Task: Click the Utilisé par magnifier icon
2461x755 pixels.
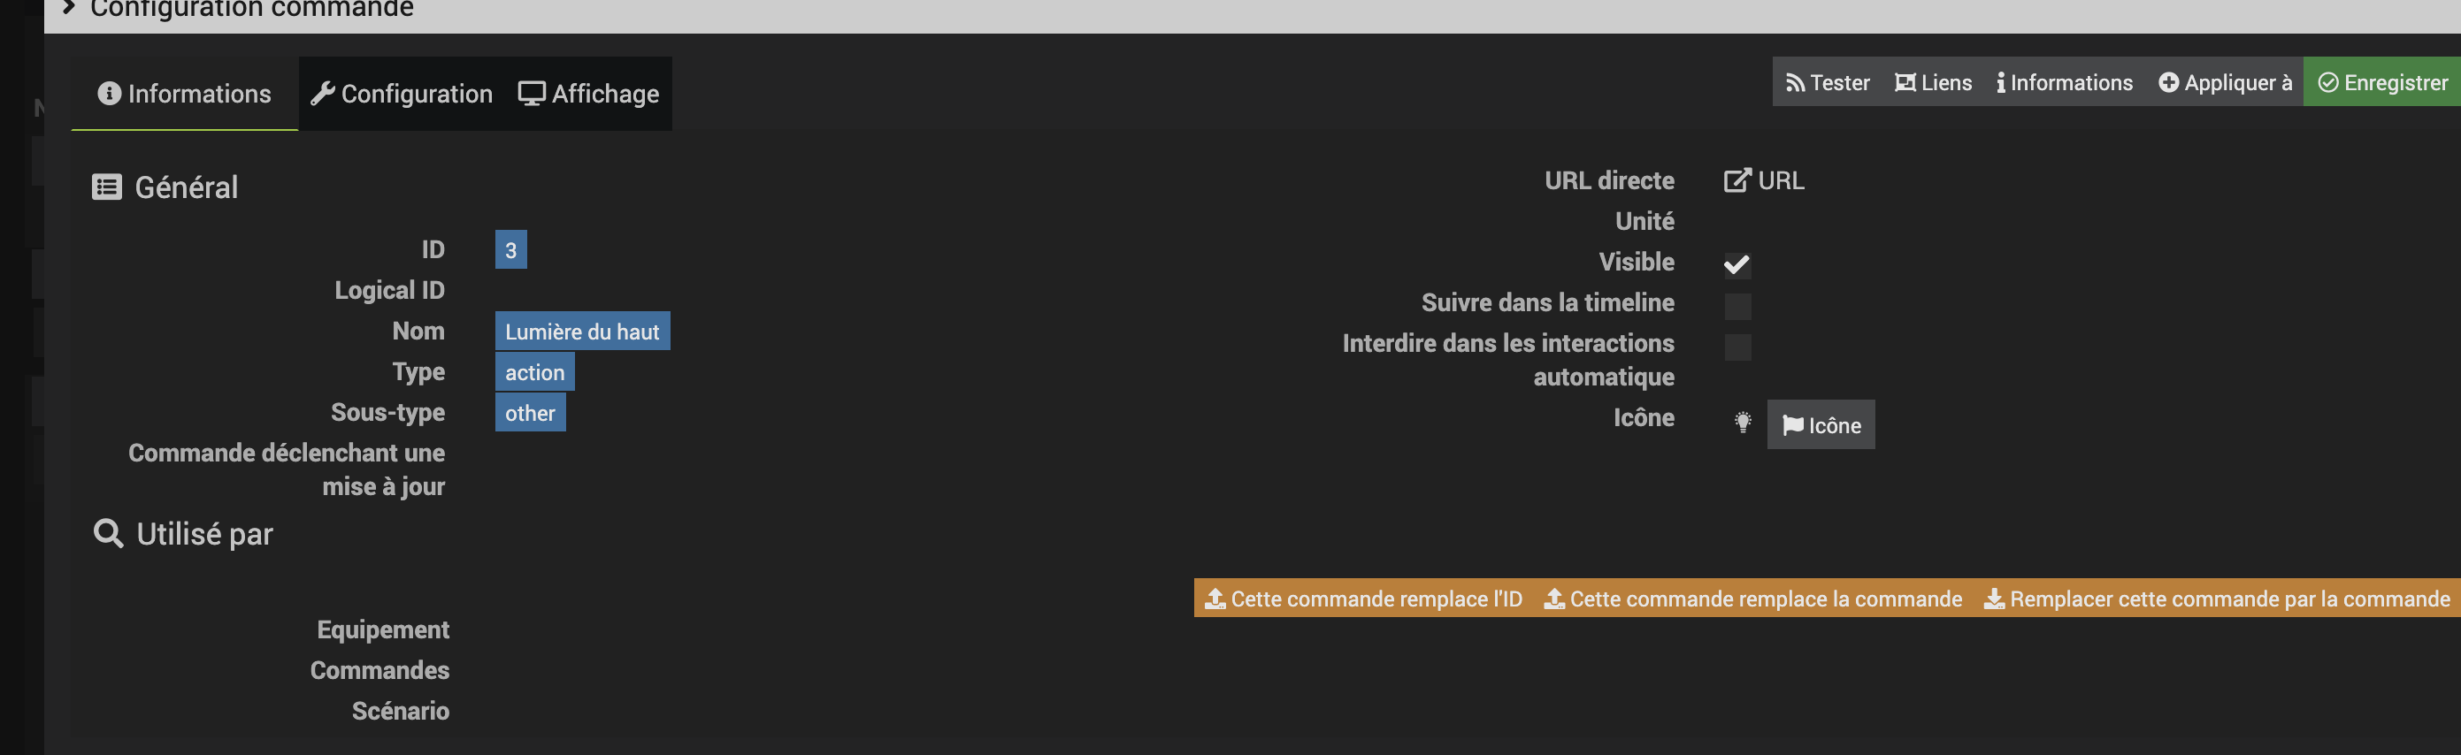Action: (x=108, y=534)
